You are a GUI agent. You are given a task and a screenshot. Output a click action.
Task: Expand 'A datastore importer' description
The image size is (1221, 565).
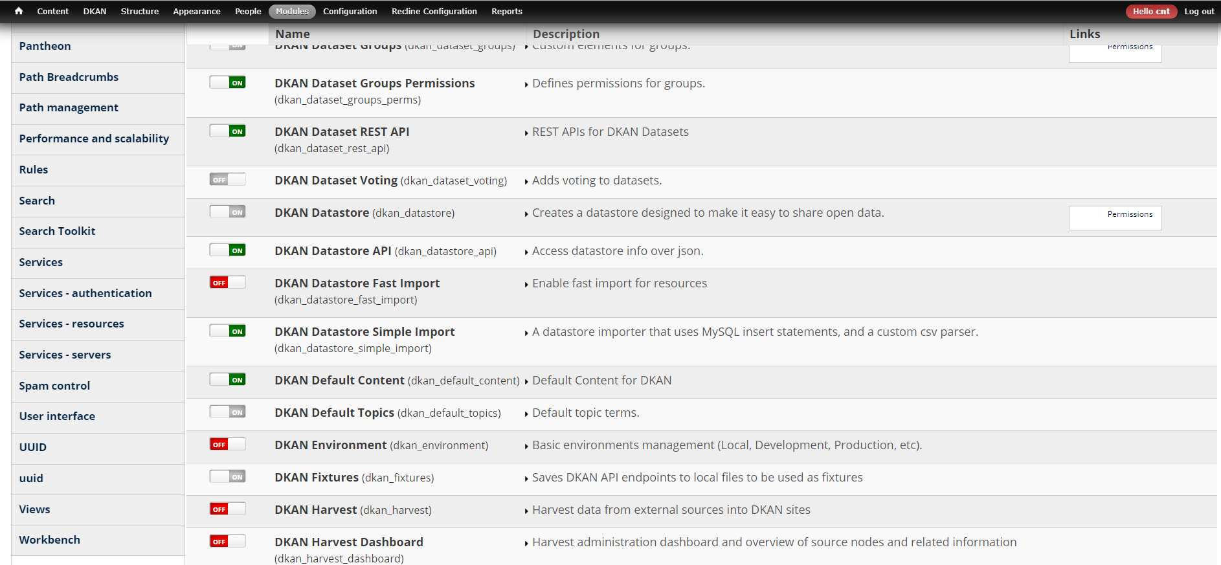click(752, 332)
